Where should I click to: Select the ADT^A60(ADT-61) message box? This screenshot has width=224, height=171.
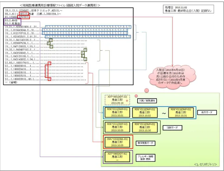click(x=117, y=157)
